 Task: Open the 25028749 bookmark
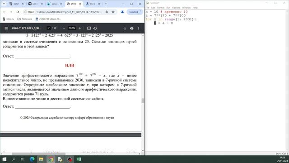click(x=48, y=19)
